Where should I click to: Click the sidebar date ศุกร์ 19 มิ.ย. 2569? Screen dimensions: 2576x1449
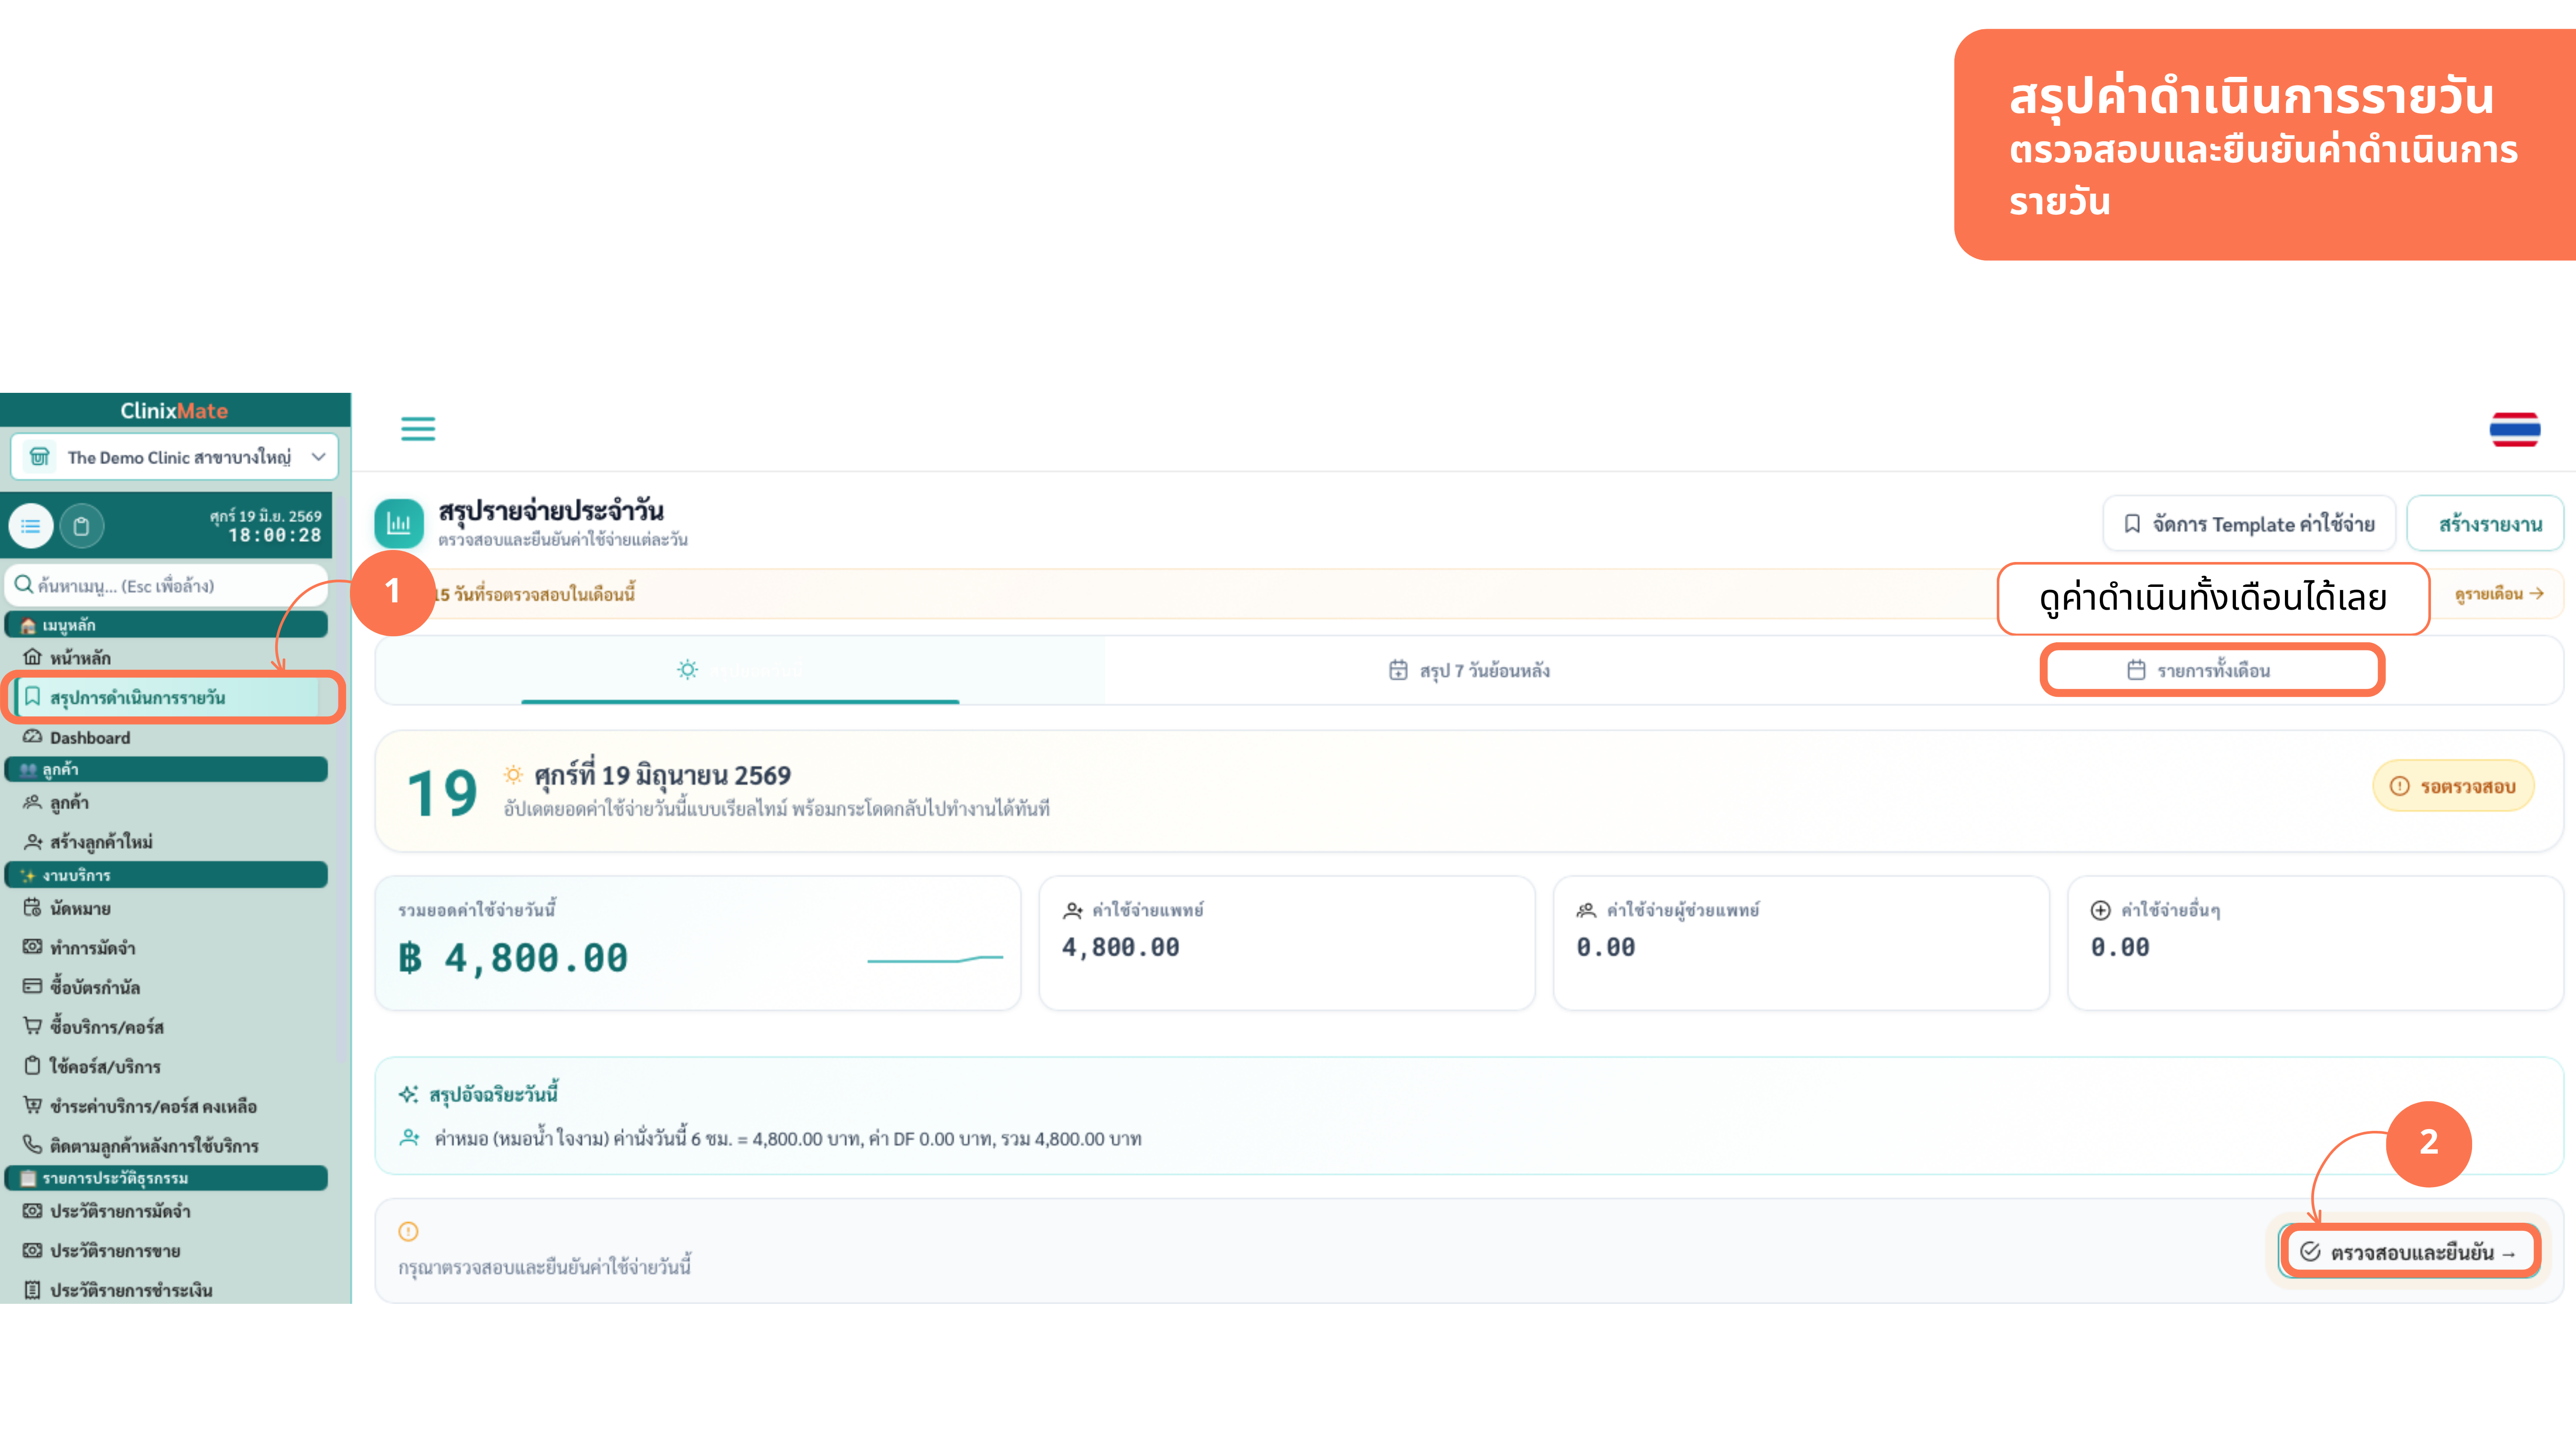(266, 516)
